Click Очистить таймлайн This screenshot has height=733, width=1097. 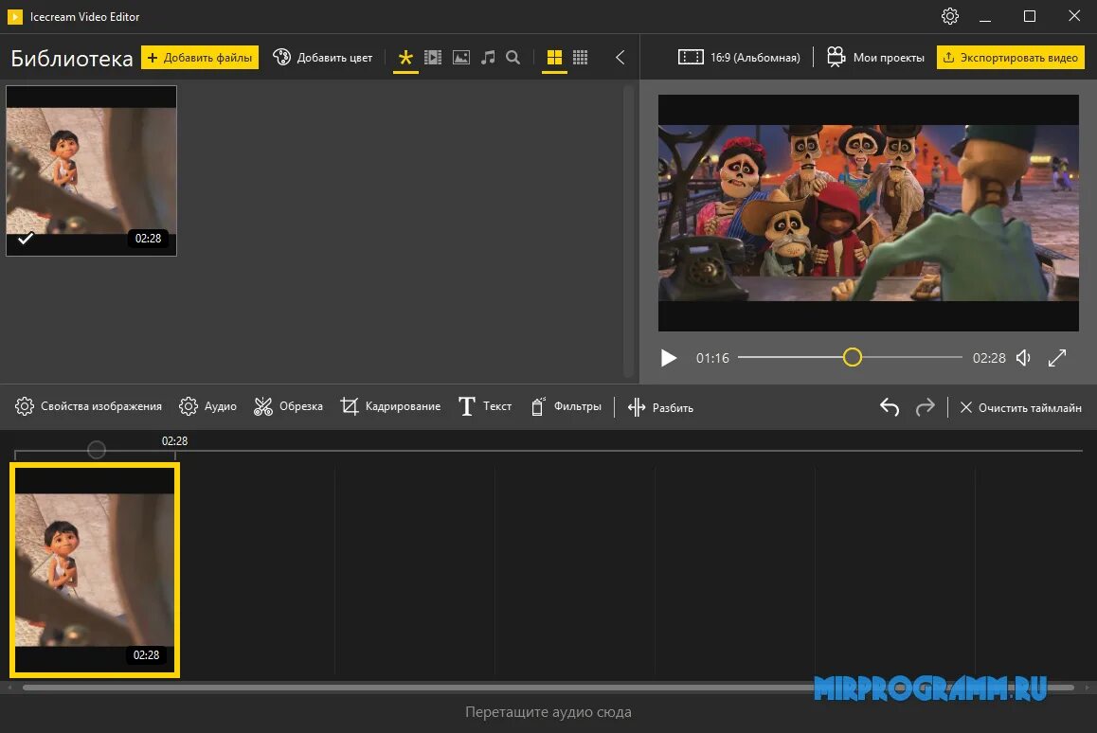1021,408
